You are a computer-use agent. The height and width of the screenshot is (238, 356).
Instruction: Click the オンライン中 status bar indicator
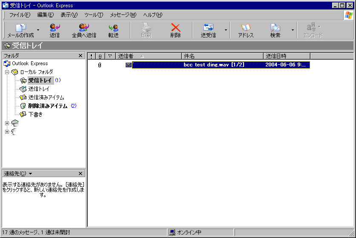186,232
